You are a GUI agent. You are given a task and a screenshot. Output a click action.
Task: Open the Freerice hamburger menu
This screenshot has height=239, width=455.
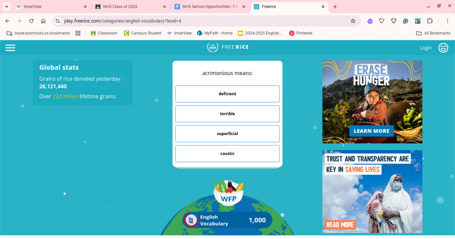coord(10,48)
